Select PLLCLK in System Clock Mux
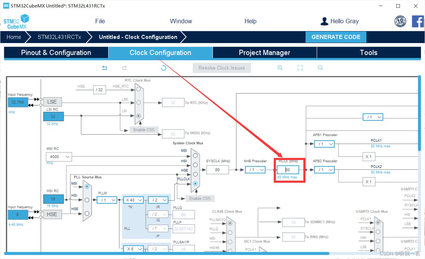This screenshot has width=425, height=259. click(195, 184)
